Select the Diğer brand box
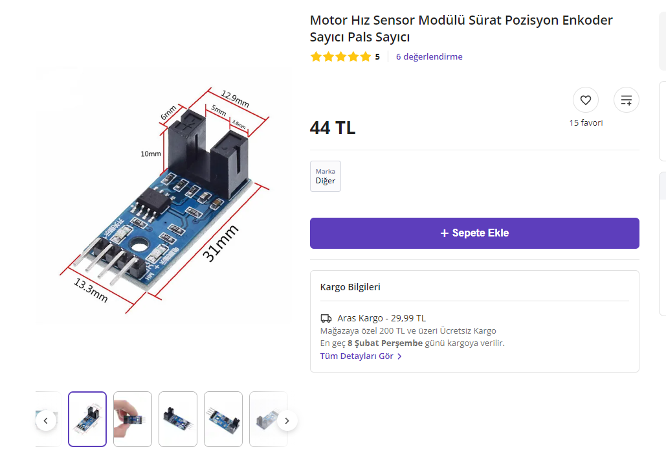Image resolution: width=666 pixels, height=449 pixels. pos(326,176)
